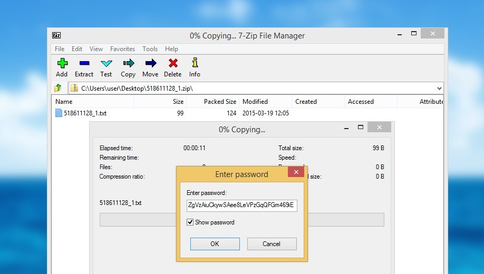Open the View menu
The image size is (484, 274).
(x=96, y=49)
